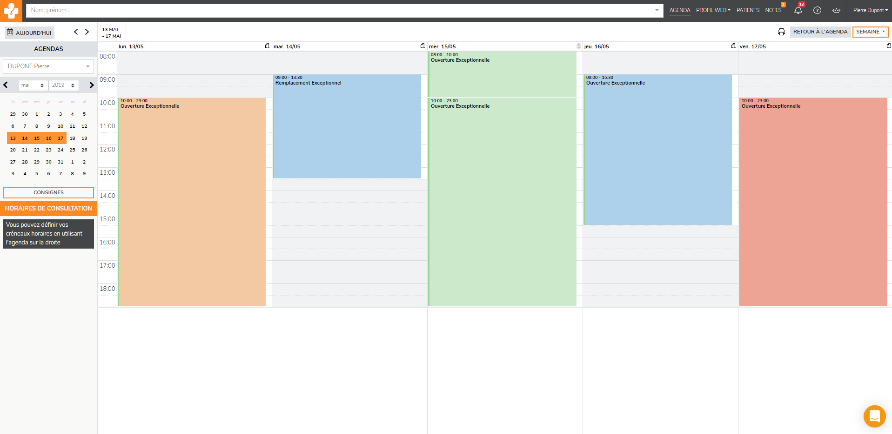Image resolution: width=892 pixels, height=434 pixels.
Task: Open the month selector showing mai
Action: [x=33, y=85]
